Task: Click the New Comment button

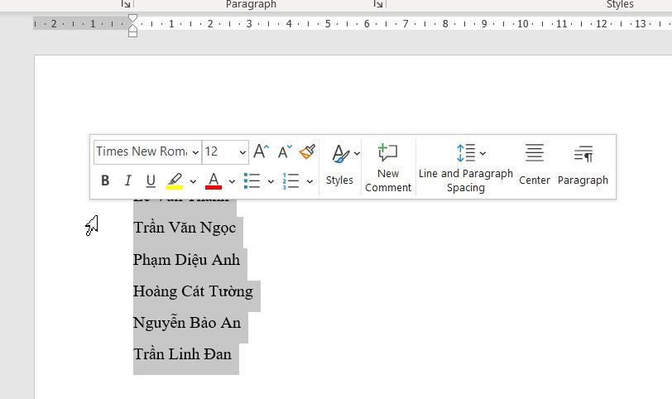Action: (388, 167)
